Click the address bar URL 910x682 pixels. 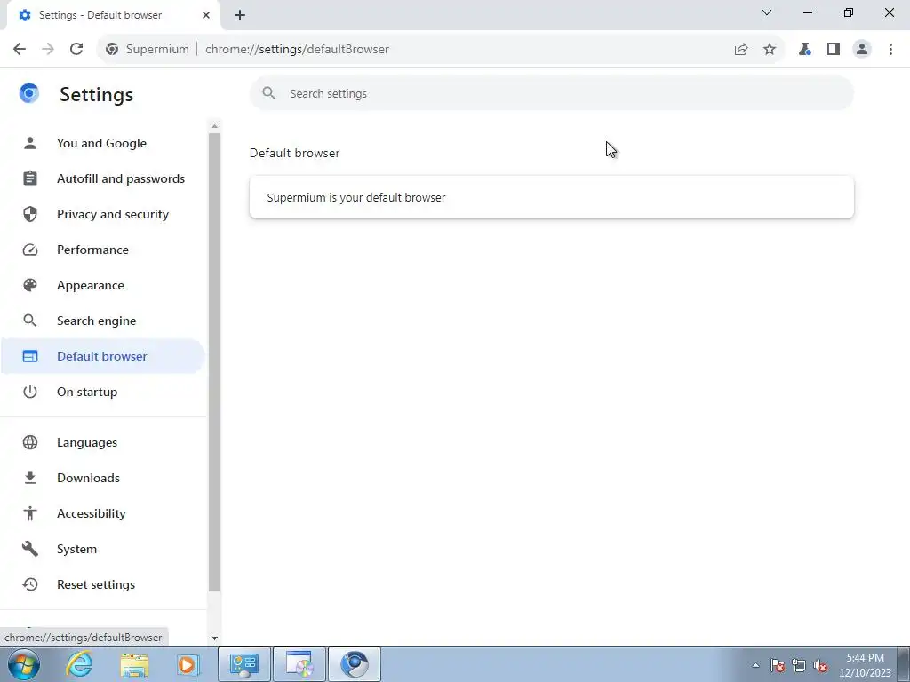pos(297,50)
